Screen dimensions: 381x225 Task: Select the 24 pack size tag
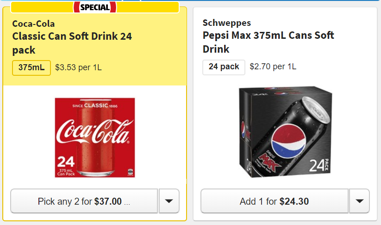pyautogui.click(x=224, y=67)
